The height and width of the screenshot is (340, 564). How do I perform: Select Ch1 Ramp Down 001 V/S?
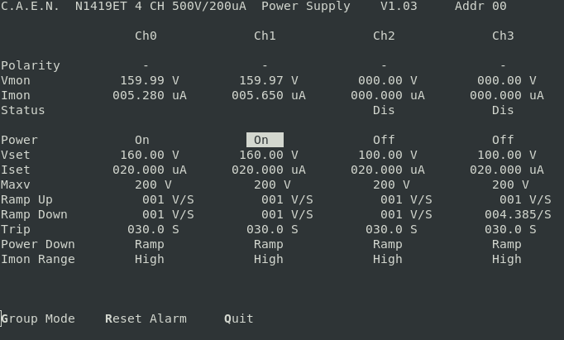pyautogui.click(x=287, y=215)
